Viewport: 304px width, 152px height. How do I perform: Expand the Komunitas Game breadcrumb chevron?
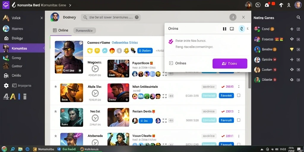tap(70, 5)
